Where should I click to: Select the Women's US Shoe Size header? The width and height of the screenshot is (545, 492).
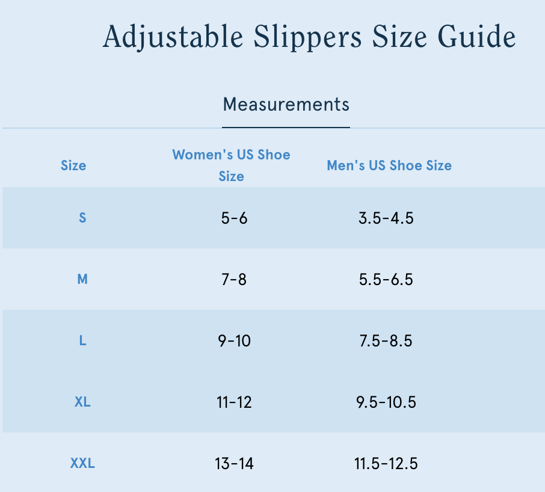click(x=232, y=165)
